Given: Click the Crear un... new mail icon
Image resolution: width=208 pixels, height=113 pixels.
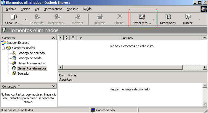Looking at the screenshot, I should [13, 17].
